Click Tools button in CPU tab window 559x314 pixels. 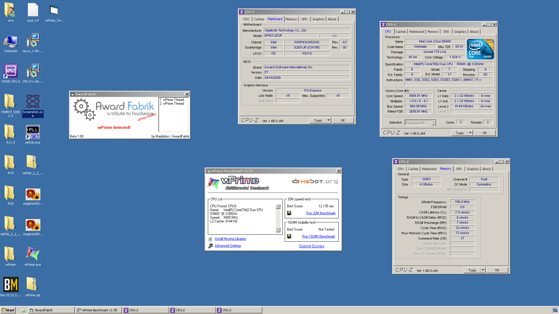coord(460,133)
